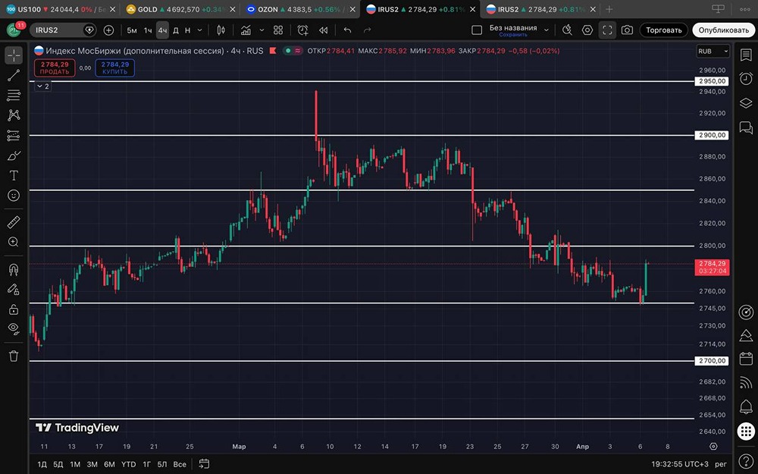
Task: Open the chart patterns tool
Action: point(14,115)
